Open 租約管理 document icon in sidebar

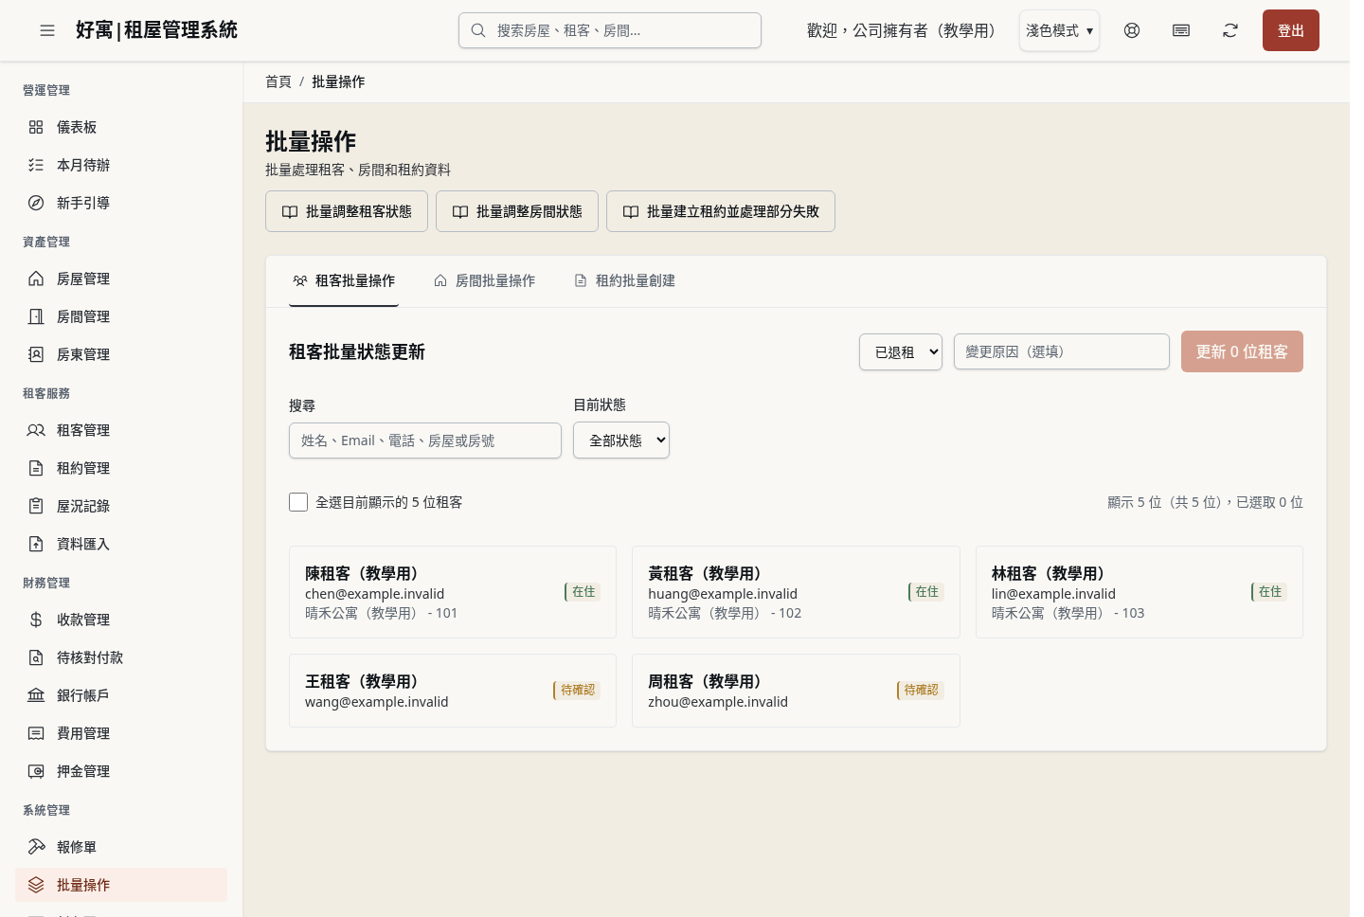coord(36,468)
